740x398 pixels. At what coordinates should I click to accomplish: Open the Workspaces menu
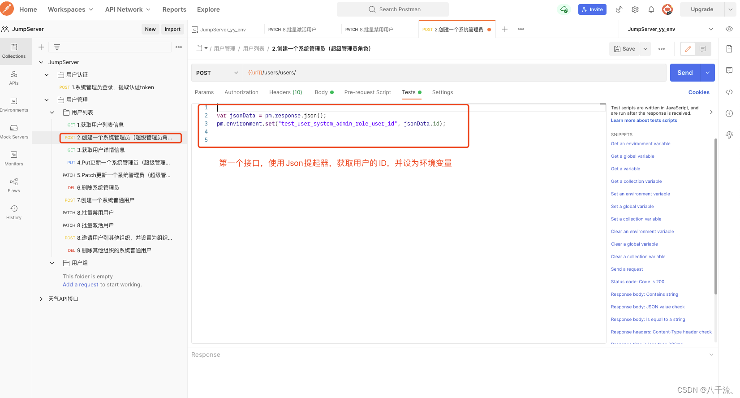click(x=70, y=9)
